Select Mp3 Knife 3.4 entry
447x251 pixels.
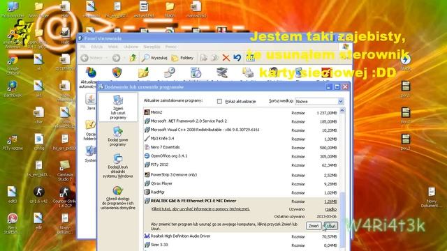[242, 139]
